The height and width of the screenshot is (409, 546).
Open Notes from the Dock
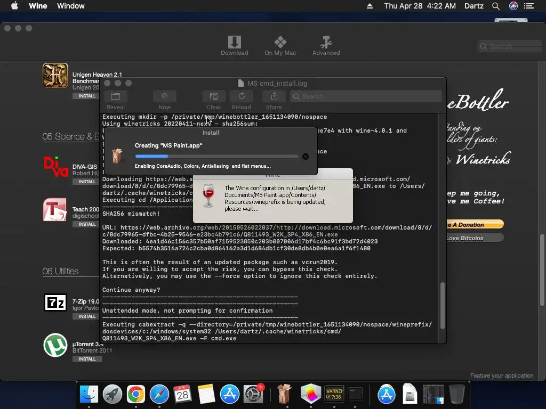pyautogui.click(x=206, y=395)
